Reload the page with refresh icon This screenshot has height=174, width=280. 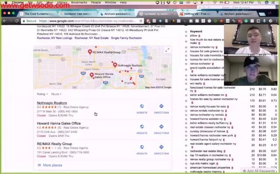pos(17,21)
